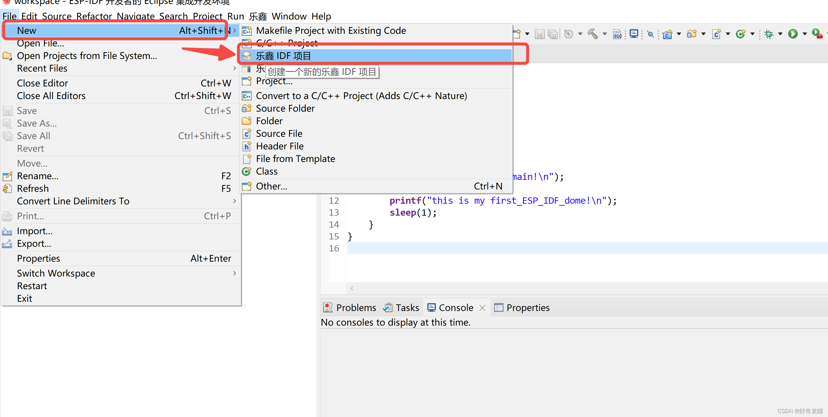Open the Window menu
Screen dimensions: 828x417
point(289,16)
